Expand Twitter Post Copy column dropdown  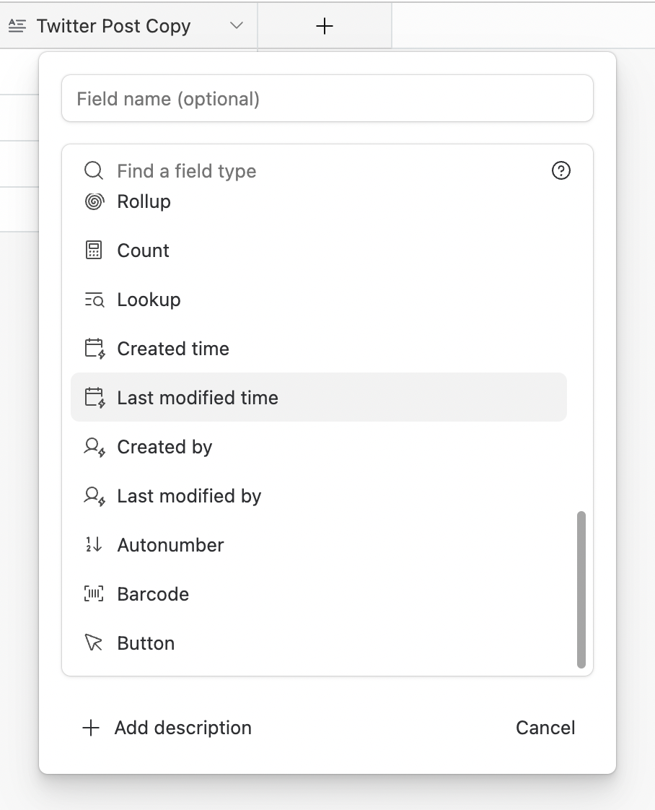click(x=236, y=26)
